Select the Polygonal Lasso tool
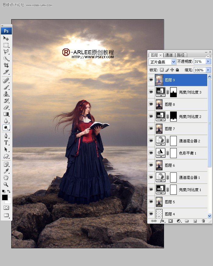 point(6,52)
